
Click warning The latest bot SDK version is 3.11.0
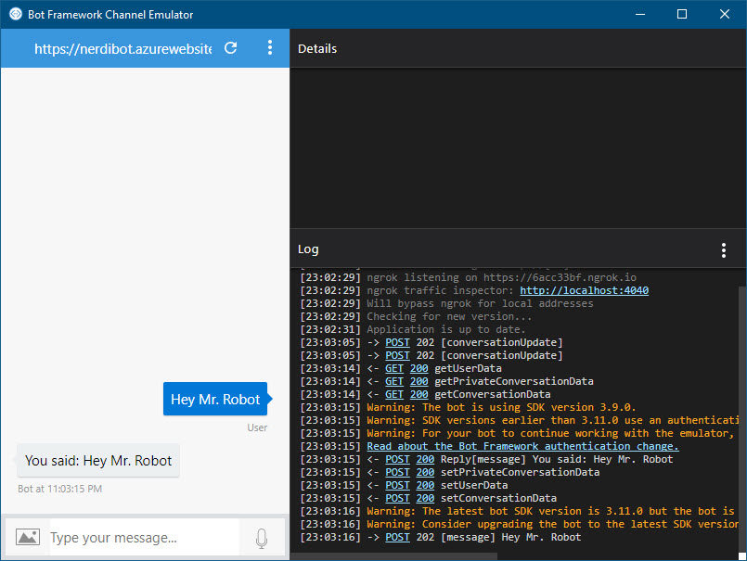(550, 511)
